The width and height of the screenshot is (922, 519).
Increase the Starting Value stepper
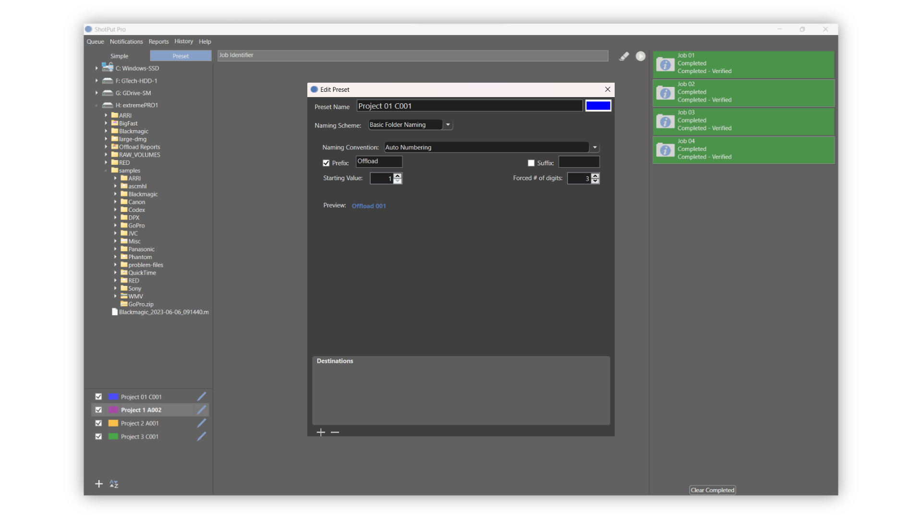[398, 176]
